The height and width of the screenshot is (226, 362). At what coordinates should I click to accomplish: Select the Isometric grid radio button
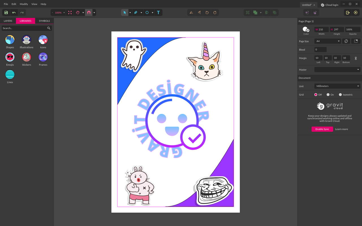point(340,95)
